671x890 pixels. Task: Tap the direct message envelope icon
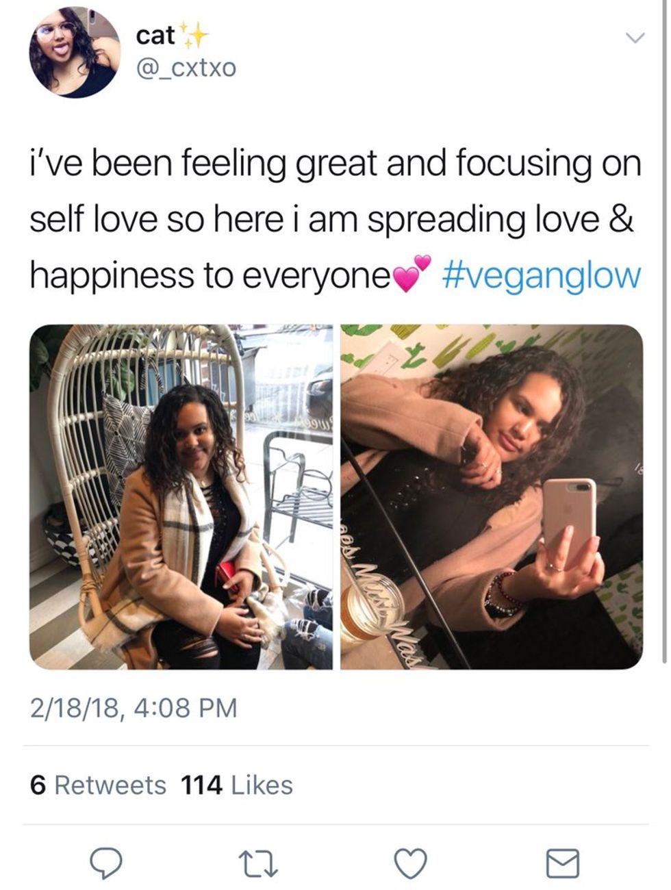click(x=562, y=863)
